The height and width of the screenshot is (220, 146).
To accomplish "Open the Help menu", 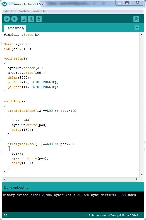I will pos(45,11).
